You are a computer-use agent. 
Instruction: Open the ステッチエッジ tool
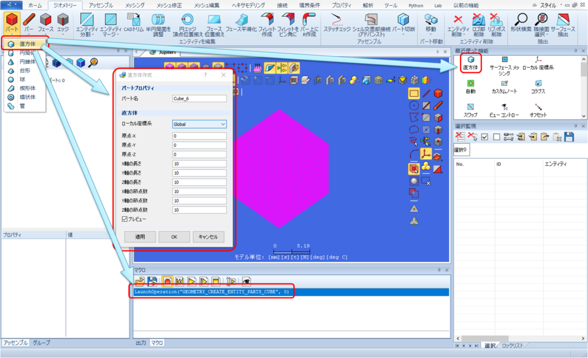(336, 19)
